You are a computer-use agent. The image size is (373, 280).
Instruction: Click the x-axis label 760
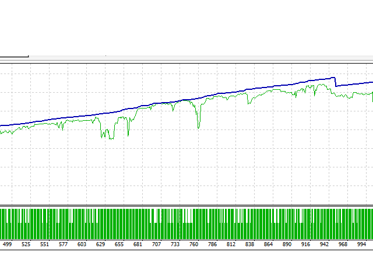[193, 244]
